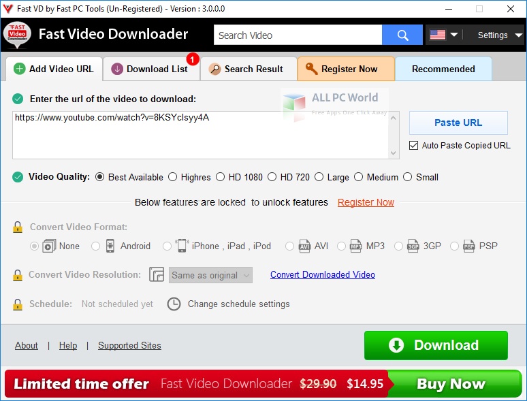527x401 pixels.
Task: Choose Android format radio button
Action: pos(96,246)
